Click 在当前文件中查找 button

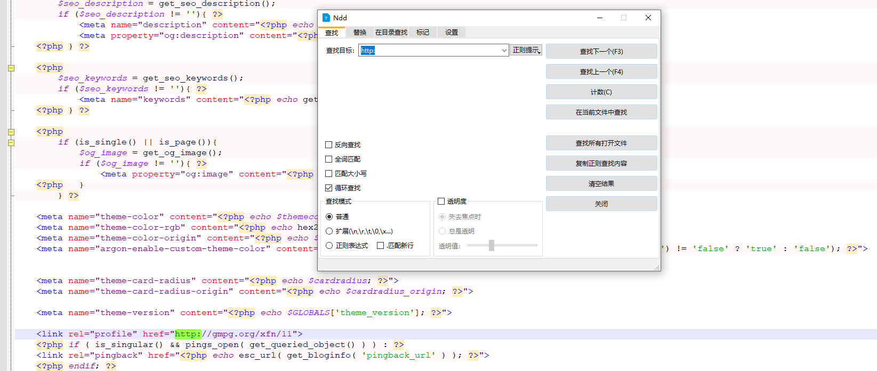click(x=601, y=112)
